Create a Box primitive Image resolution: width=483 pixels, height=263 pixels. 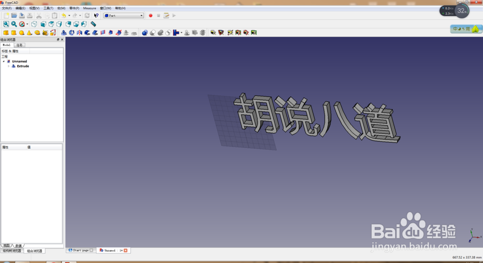(x=6, y=33)
